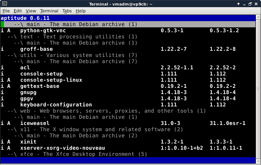Select the xserver-xorg-video-nouveau package
Image resolution: width=261 pixels, height=165 pixels.
coord(62,148)
